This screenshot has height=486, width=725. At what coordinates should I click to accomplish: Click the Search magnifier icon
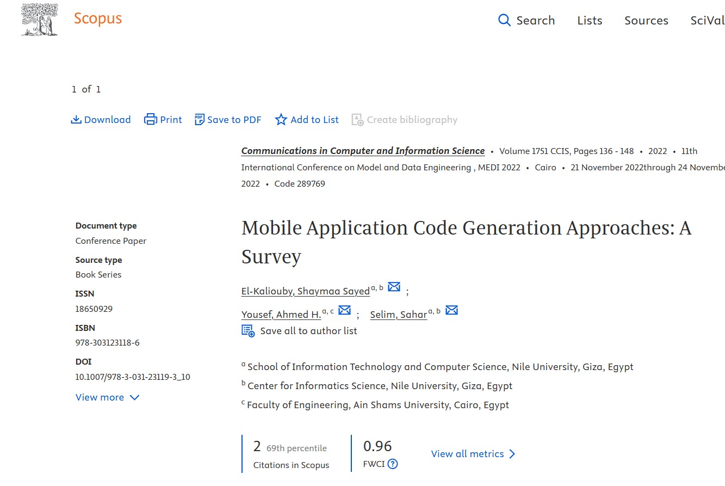click(x=504, y=21)
